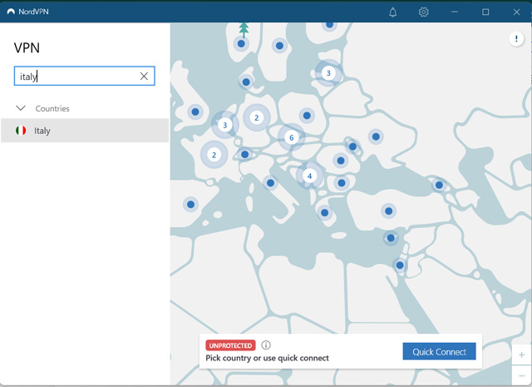Open the exclamation alert icon on map

516,39
